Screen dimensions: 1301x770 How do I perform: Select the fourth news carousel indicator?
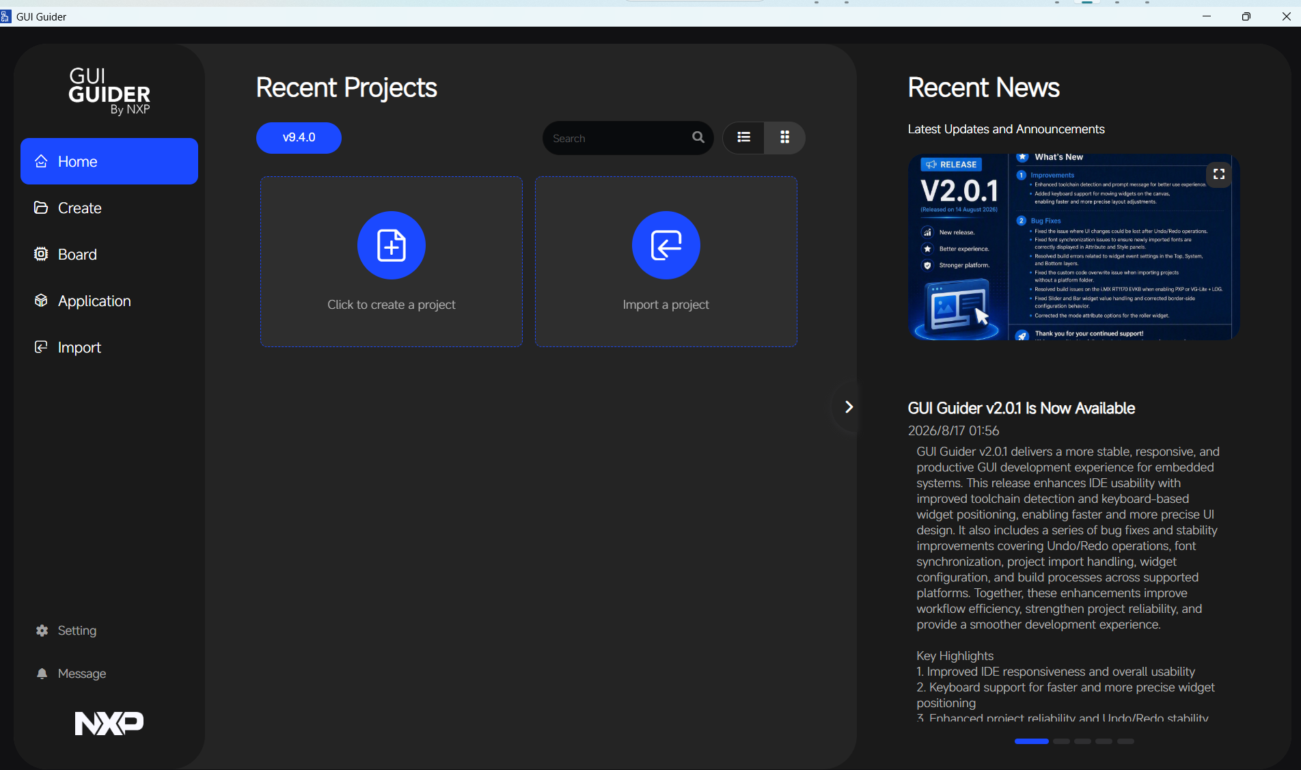point(1104,741)
